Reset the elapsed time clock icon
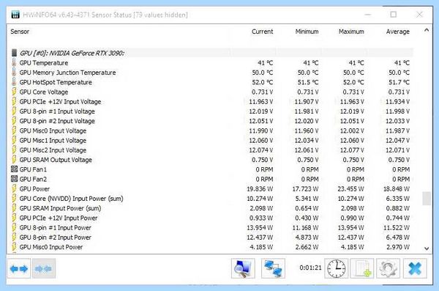This screenshot has height=291, width=439. (x=337, y=268)
